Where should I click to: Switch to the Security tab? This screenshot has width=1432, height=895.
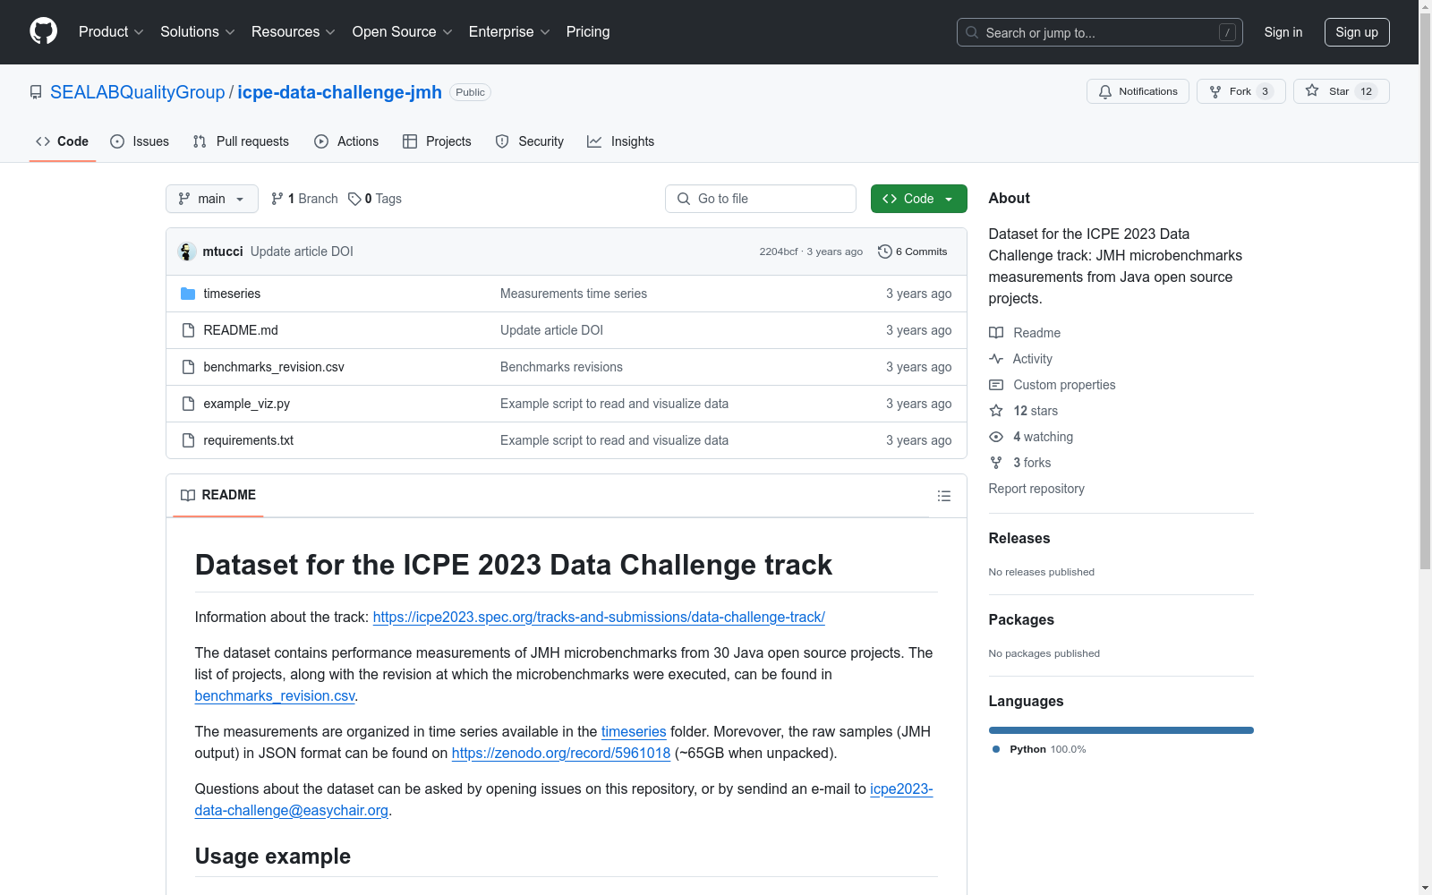(x=530, y=141)
